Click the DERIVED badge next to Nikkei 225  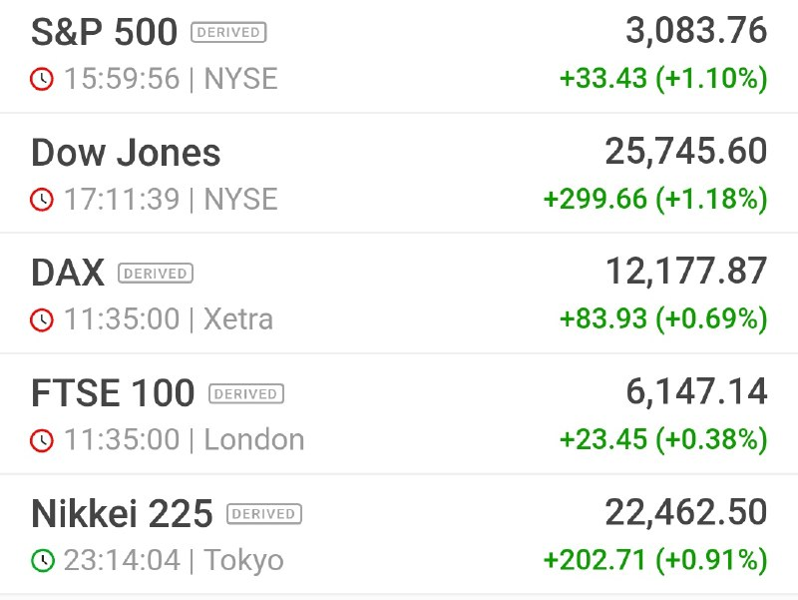(264, 513)
